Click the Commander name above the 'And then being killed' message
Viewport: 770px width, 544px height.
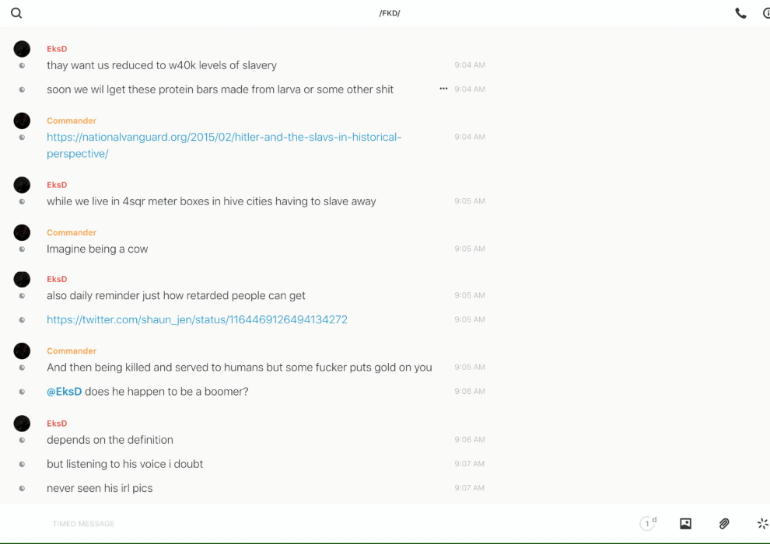[72, 350]
